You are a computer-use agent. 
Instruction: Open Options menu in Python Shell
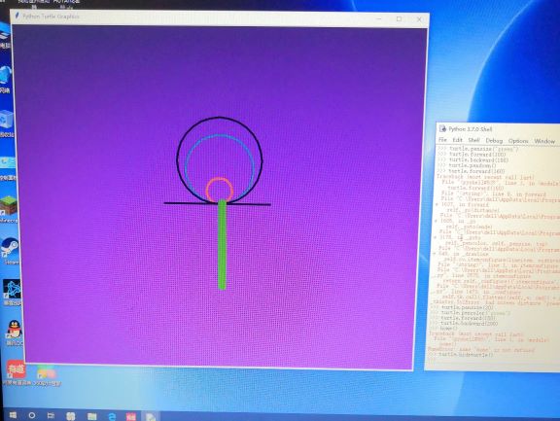click(518, 141)
